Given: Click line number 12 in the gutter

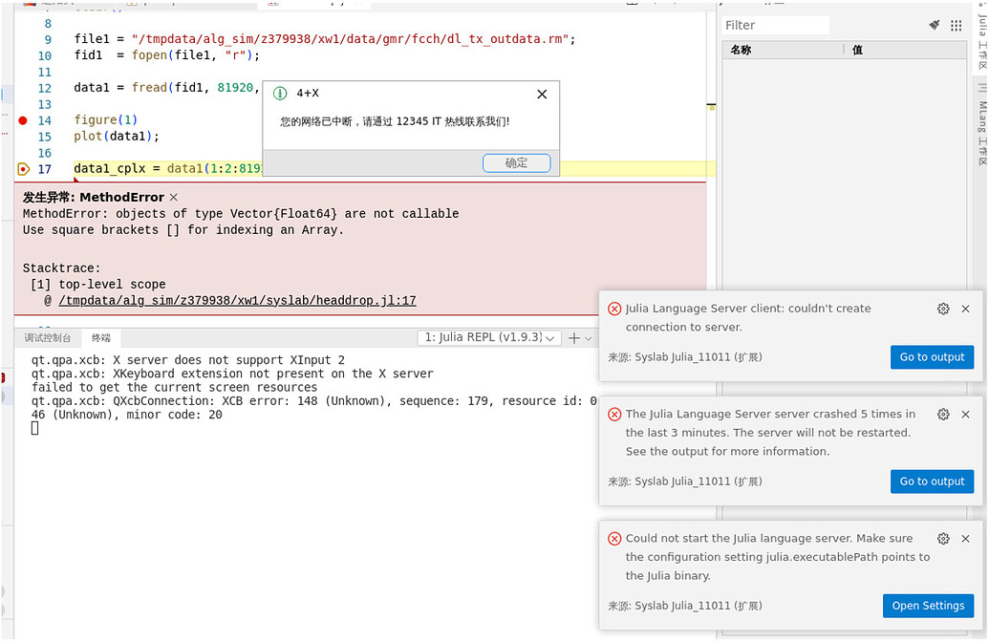Looking at the screenshot, I should 45,88.
